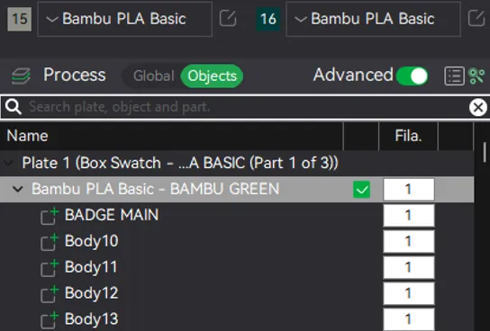Change filament number for Body12
Viewport: 490px width, 331px height.
tap(409, 293)
